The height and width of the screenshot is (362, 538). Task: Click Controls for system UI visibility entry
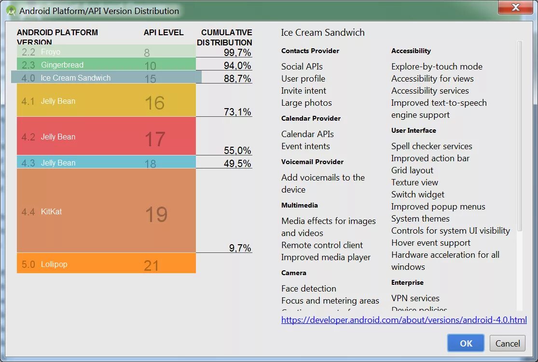451,231
